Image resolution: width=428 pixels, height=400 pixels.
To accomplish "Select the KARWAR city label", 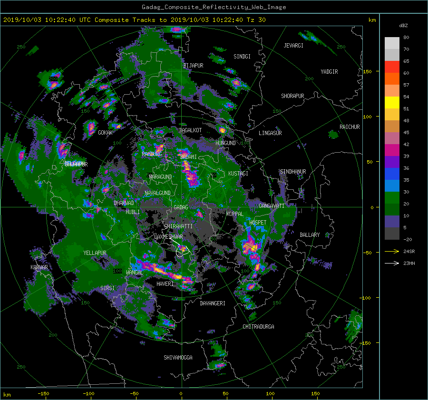I will [39, 267].
